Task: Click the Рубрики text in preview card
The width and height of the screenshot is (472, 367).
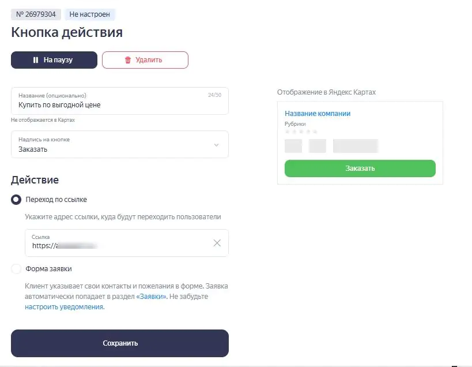Action: tap(295, 124)
